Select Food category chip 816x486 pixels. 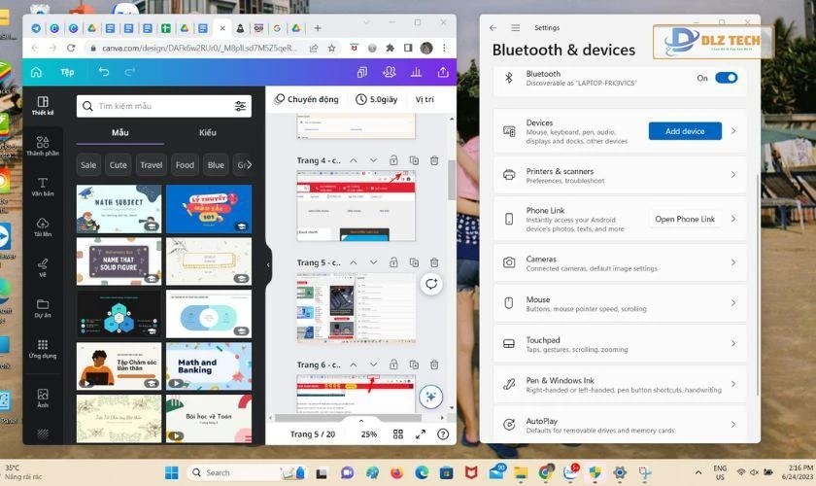(x=185, y=164)
